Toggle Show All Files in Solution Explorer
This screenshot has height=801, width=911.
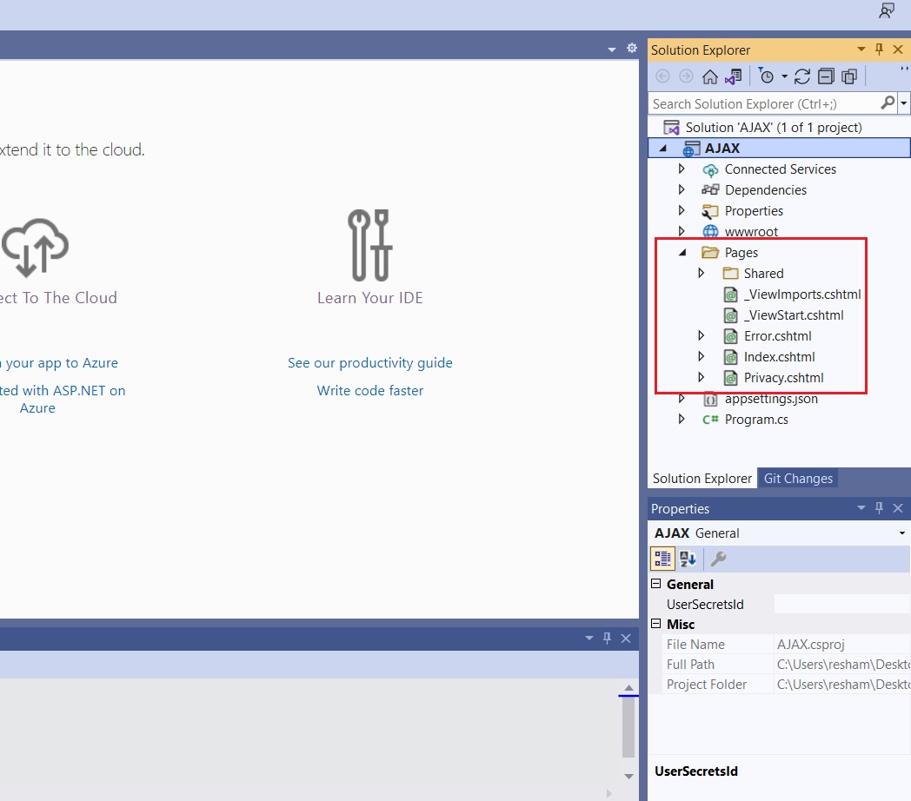pos(849,76)
